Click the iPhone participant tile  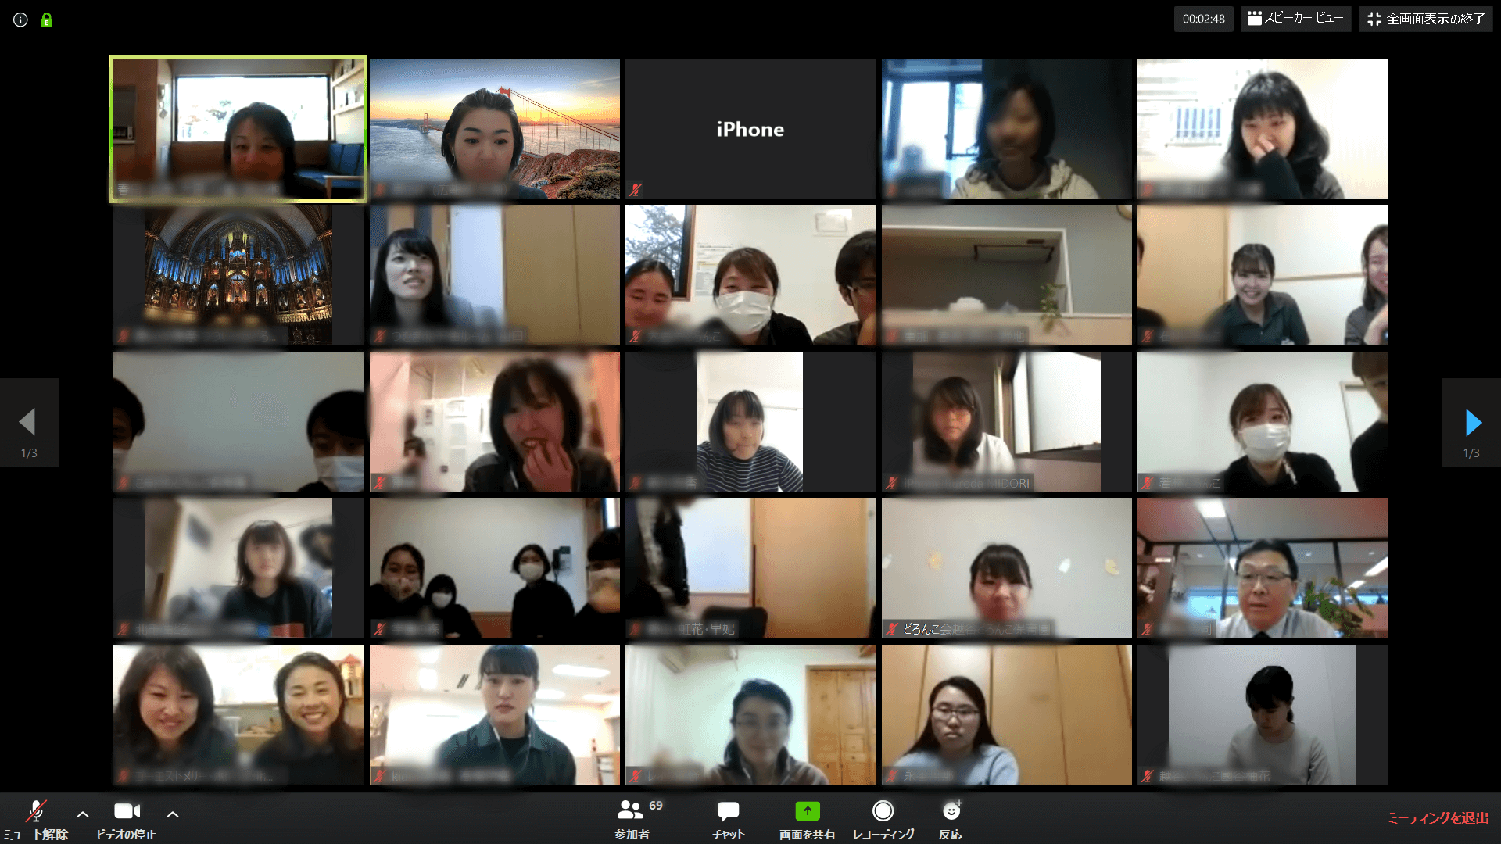click(x=750, y=129)
